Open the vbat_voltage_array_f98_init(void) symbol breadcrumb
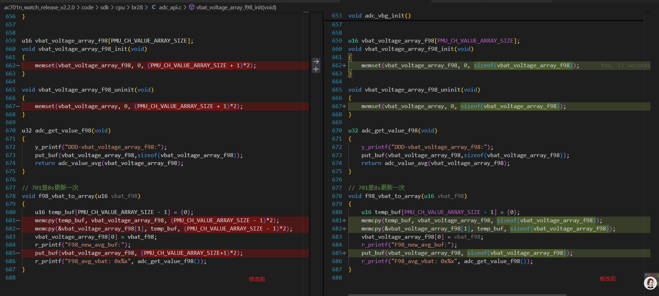This screenshot has width=659, height=296. tap(236, 7)
